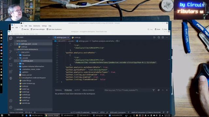The width and height of the screenshot is (209, 117).
Task: Click UTF-8 encoding in status bar
Action: 102,112
